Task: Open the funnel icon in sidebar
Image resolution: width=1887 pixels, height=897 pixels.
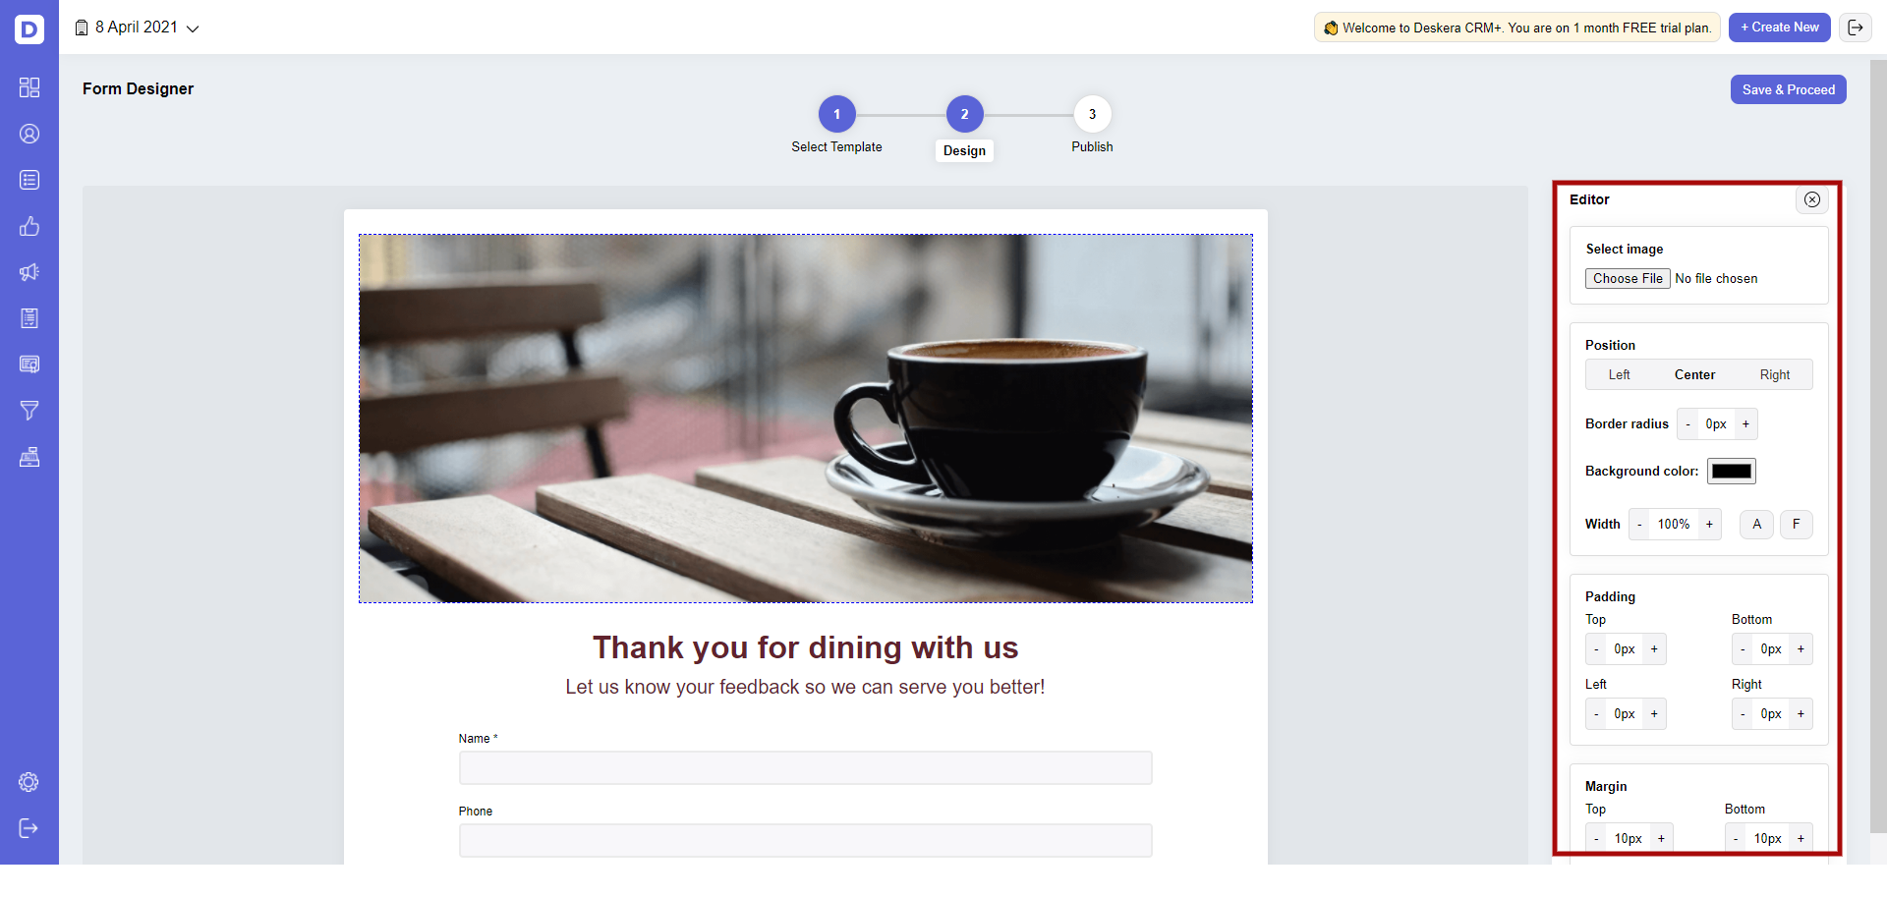Action: (x=29, y=411)
